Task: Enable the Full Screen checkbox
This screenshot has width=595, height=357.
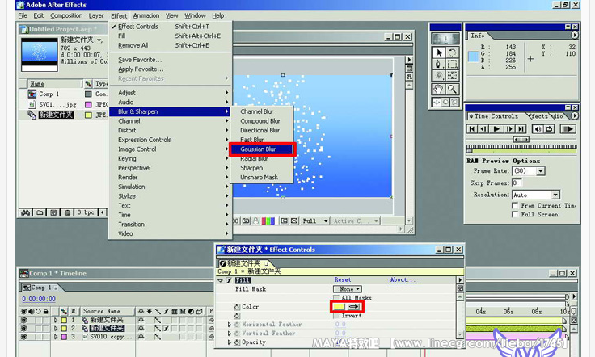Action: 515,215
